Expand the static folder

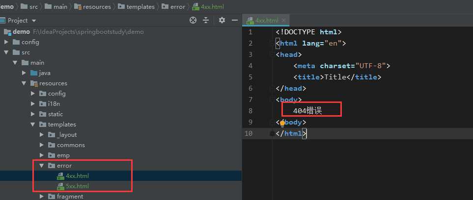(33, 114)
